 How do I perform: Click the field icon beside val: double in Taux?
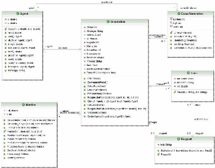[175, 87]
